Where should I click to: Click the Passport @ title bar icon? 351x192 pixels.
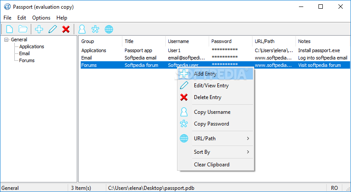[x=7, y=7]
